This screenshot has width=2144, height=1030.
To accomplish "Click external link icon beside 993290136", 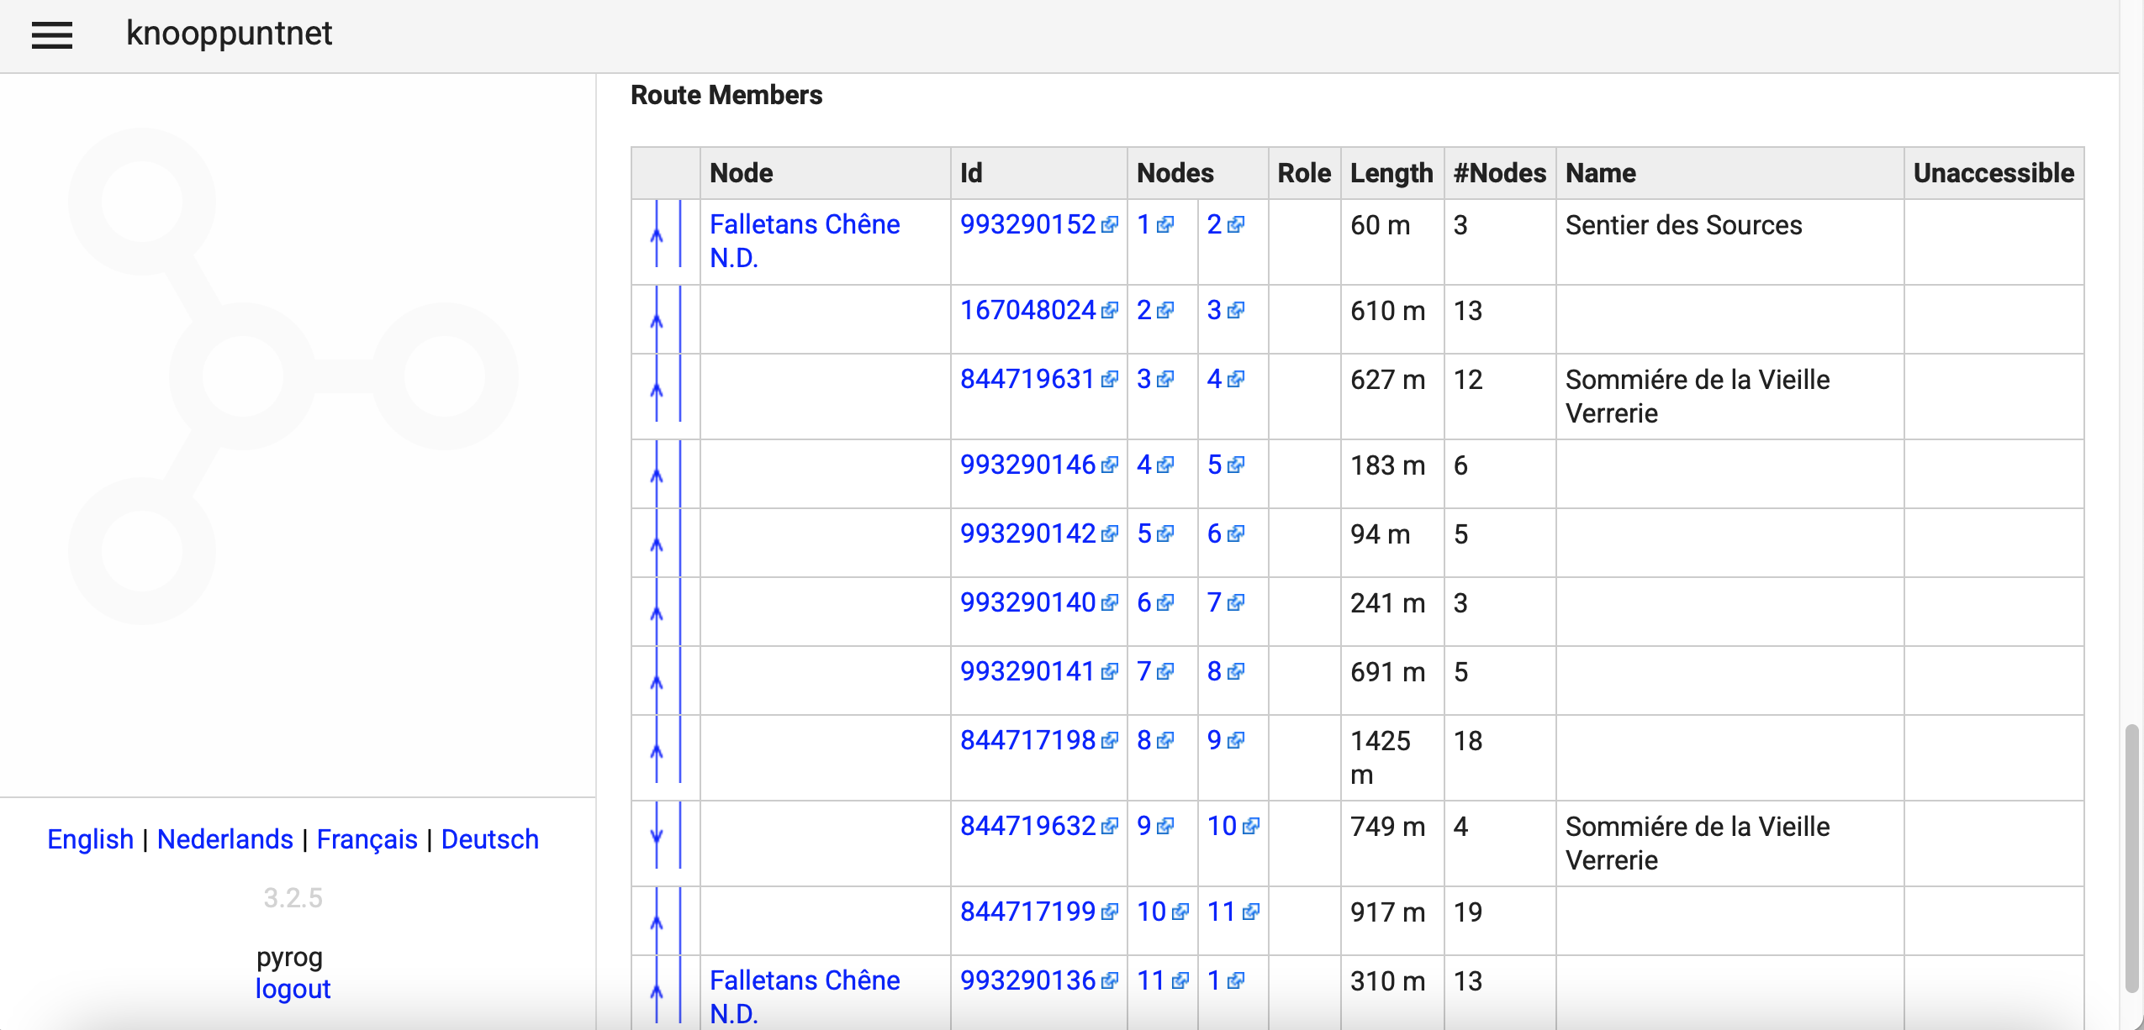I will coord(1110,980).
